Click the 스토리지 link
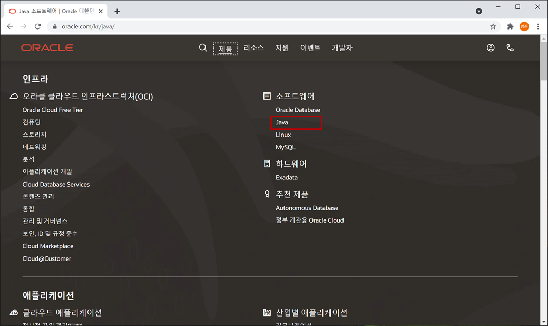Image resolution: width=548 pixels, height=326 pixels. [x=34, y=135]
